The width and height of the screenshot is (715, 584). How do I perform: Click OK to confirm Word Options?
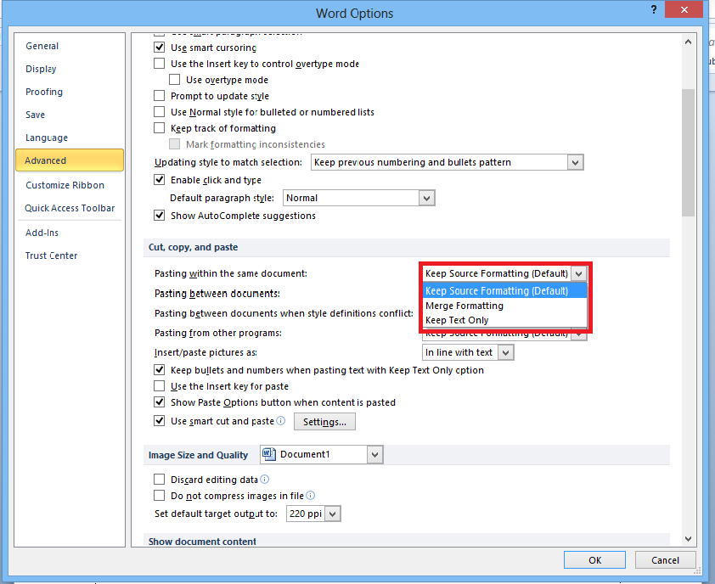pyautogui.click(x=594, y=560)
